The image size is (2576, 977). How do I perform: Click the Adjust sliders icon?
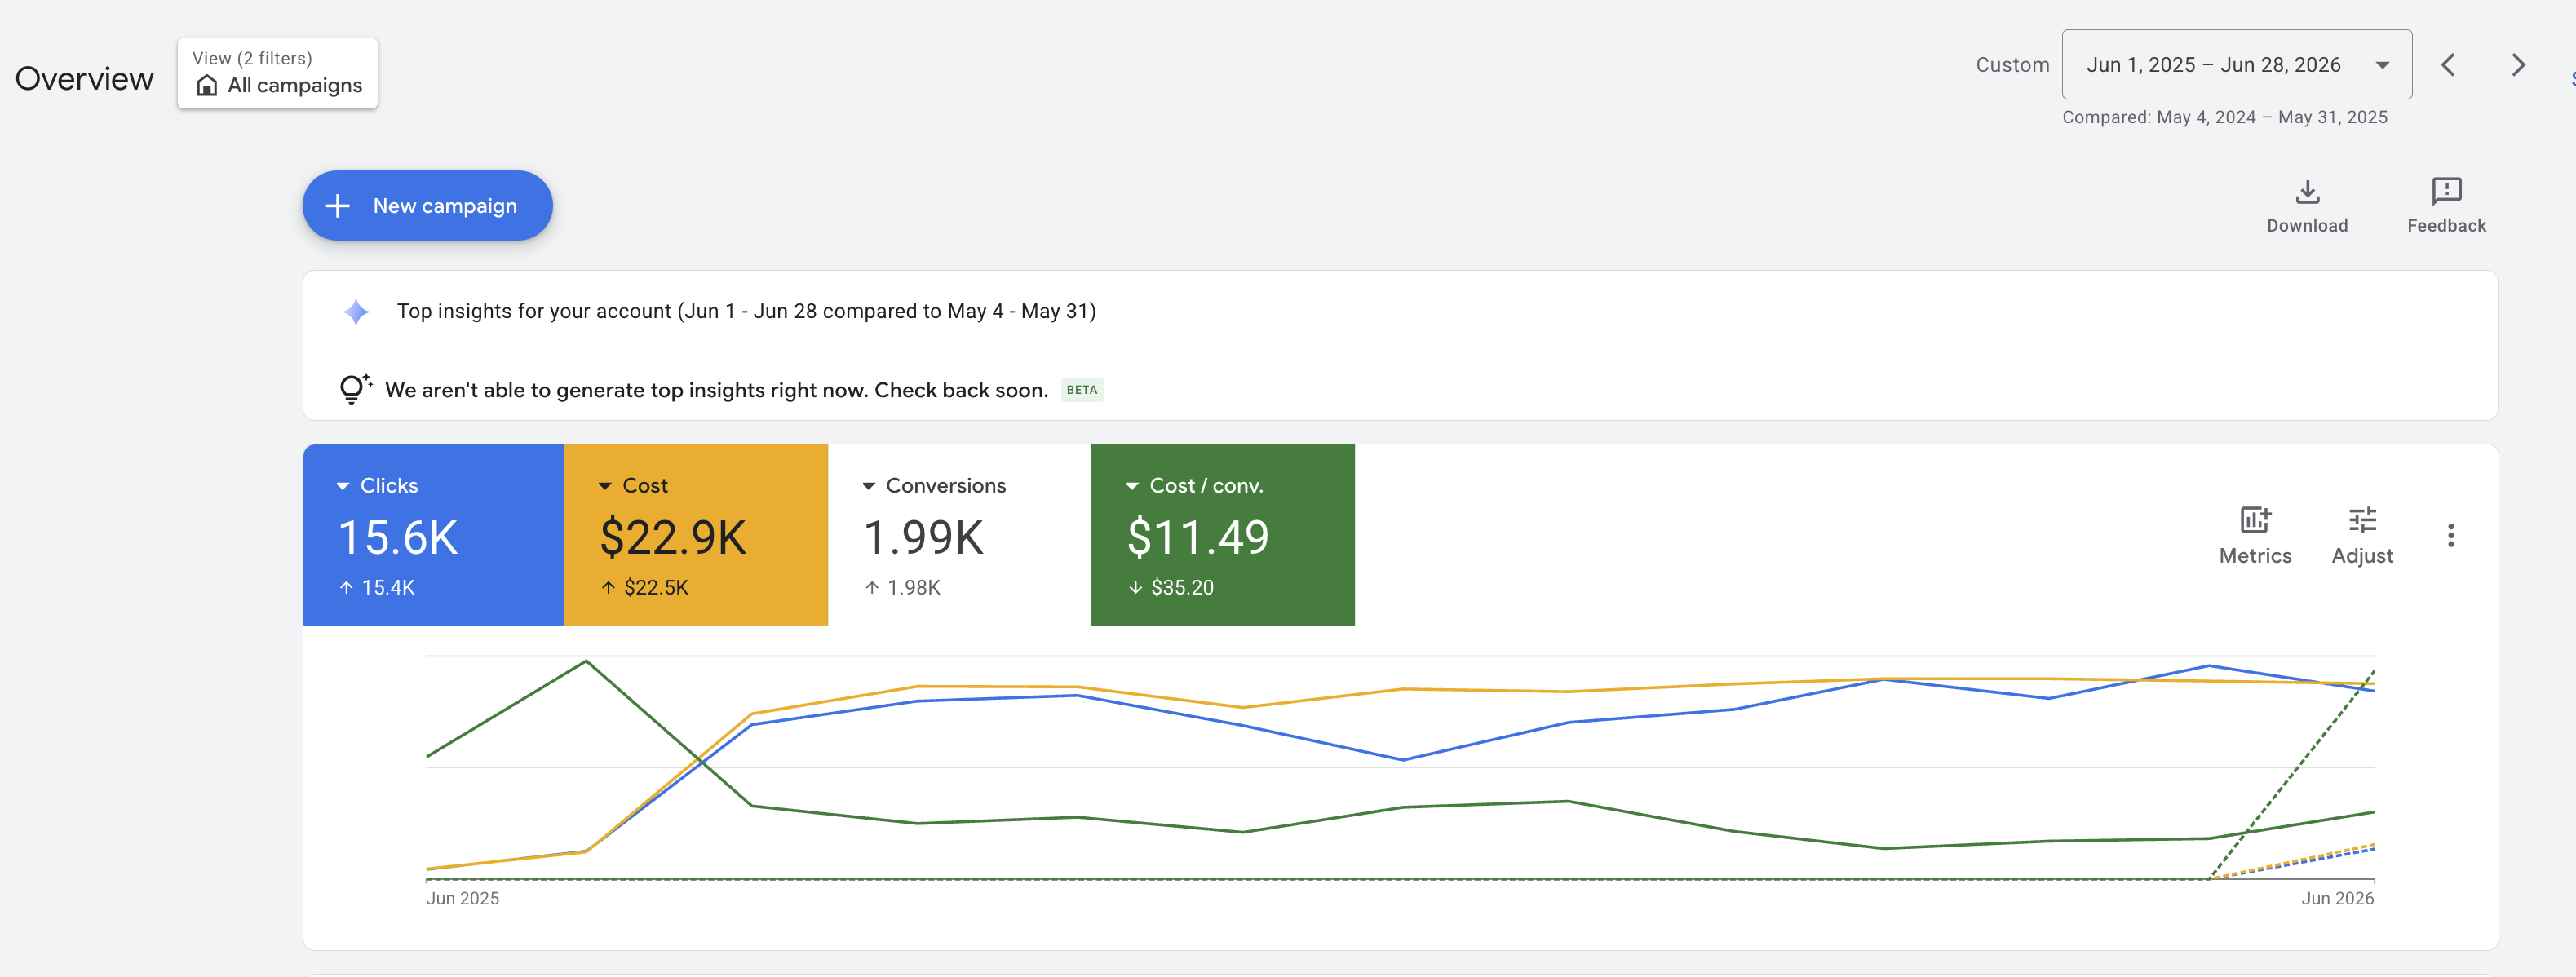tap(2362, 519)
